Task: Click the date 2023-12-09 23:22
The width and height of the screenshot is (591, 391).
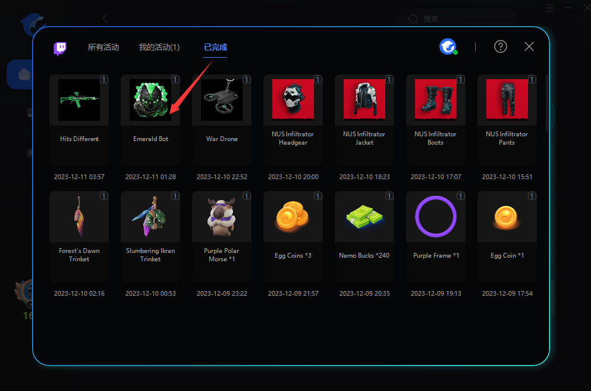Action: coord(222,293)
